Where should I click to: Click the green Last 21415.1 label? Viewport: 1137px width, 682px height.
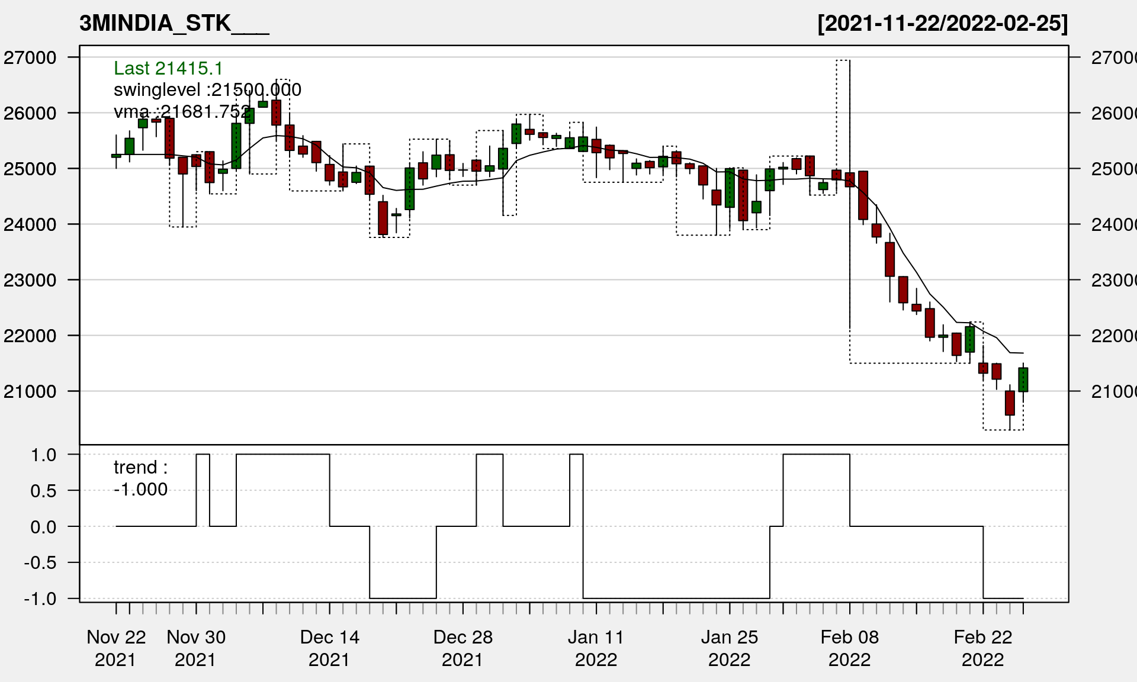tap(168, 68)
